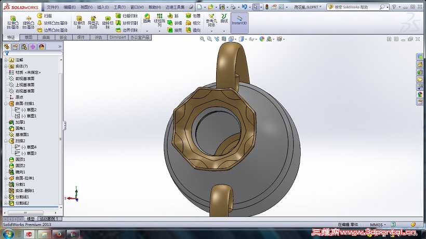
Task: Open the Curves (曲线) tool
Action: point(224,19)
